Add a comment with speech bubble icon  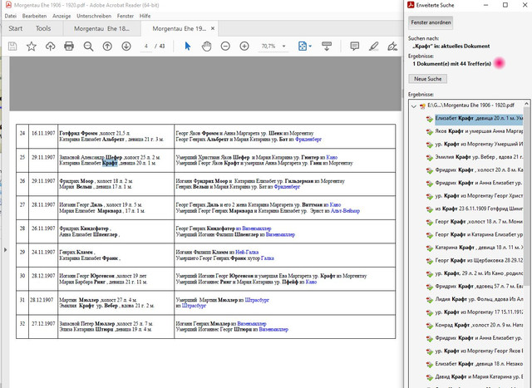click(355, 47)
